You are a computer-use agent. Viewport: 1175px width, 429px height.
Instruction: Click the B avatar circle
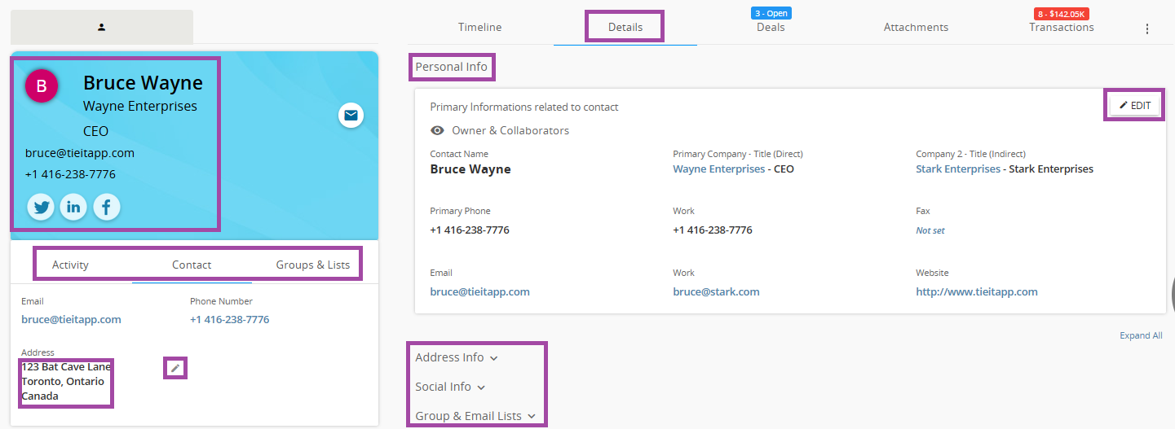tap(42, 85)
